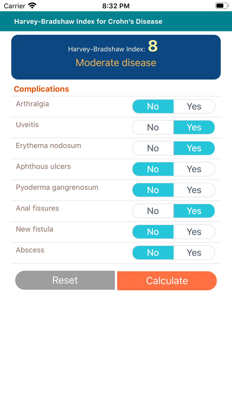Image resolution: width=232 pixels, height=412 pixels.
Task: Select Yes for Anal fissures
Action: tap(194, 211)
